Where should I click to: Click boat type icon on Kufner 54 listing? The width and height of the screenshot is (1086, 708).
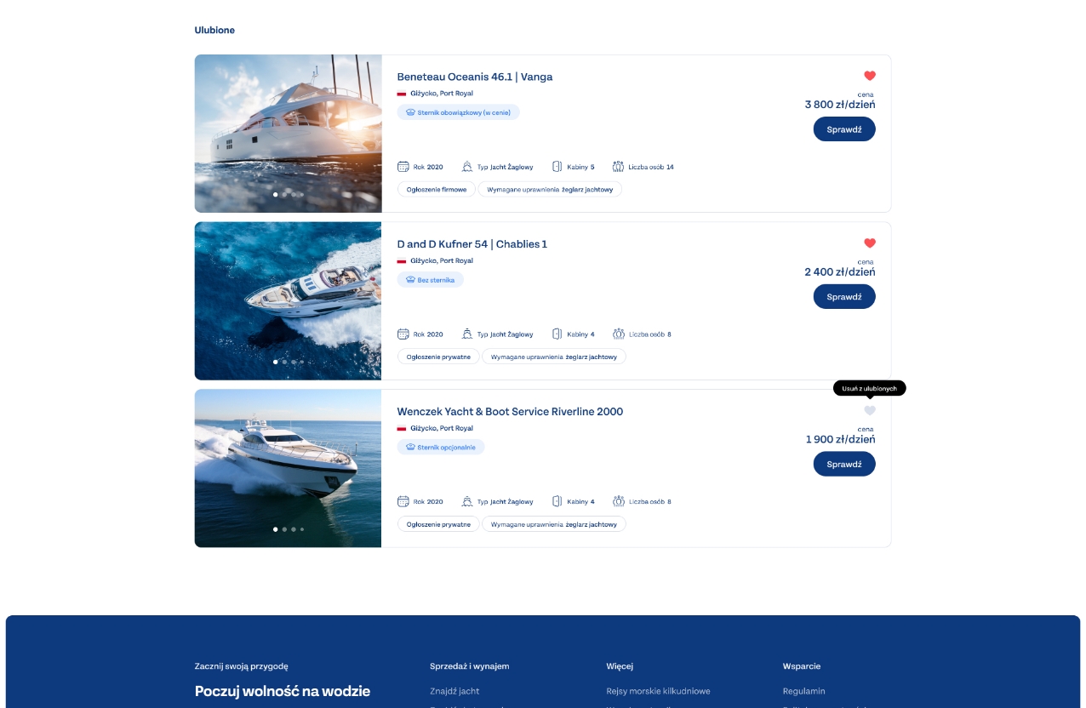[x=467, y=334]
